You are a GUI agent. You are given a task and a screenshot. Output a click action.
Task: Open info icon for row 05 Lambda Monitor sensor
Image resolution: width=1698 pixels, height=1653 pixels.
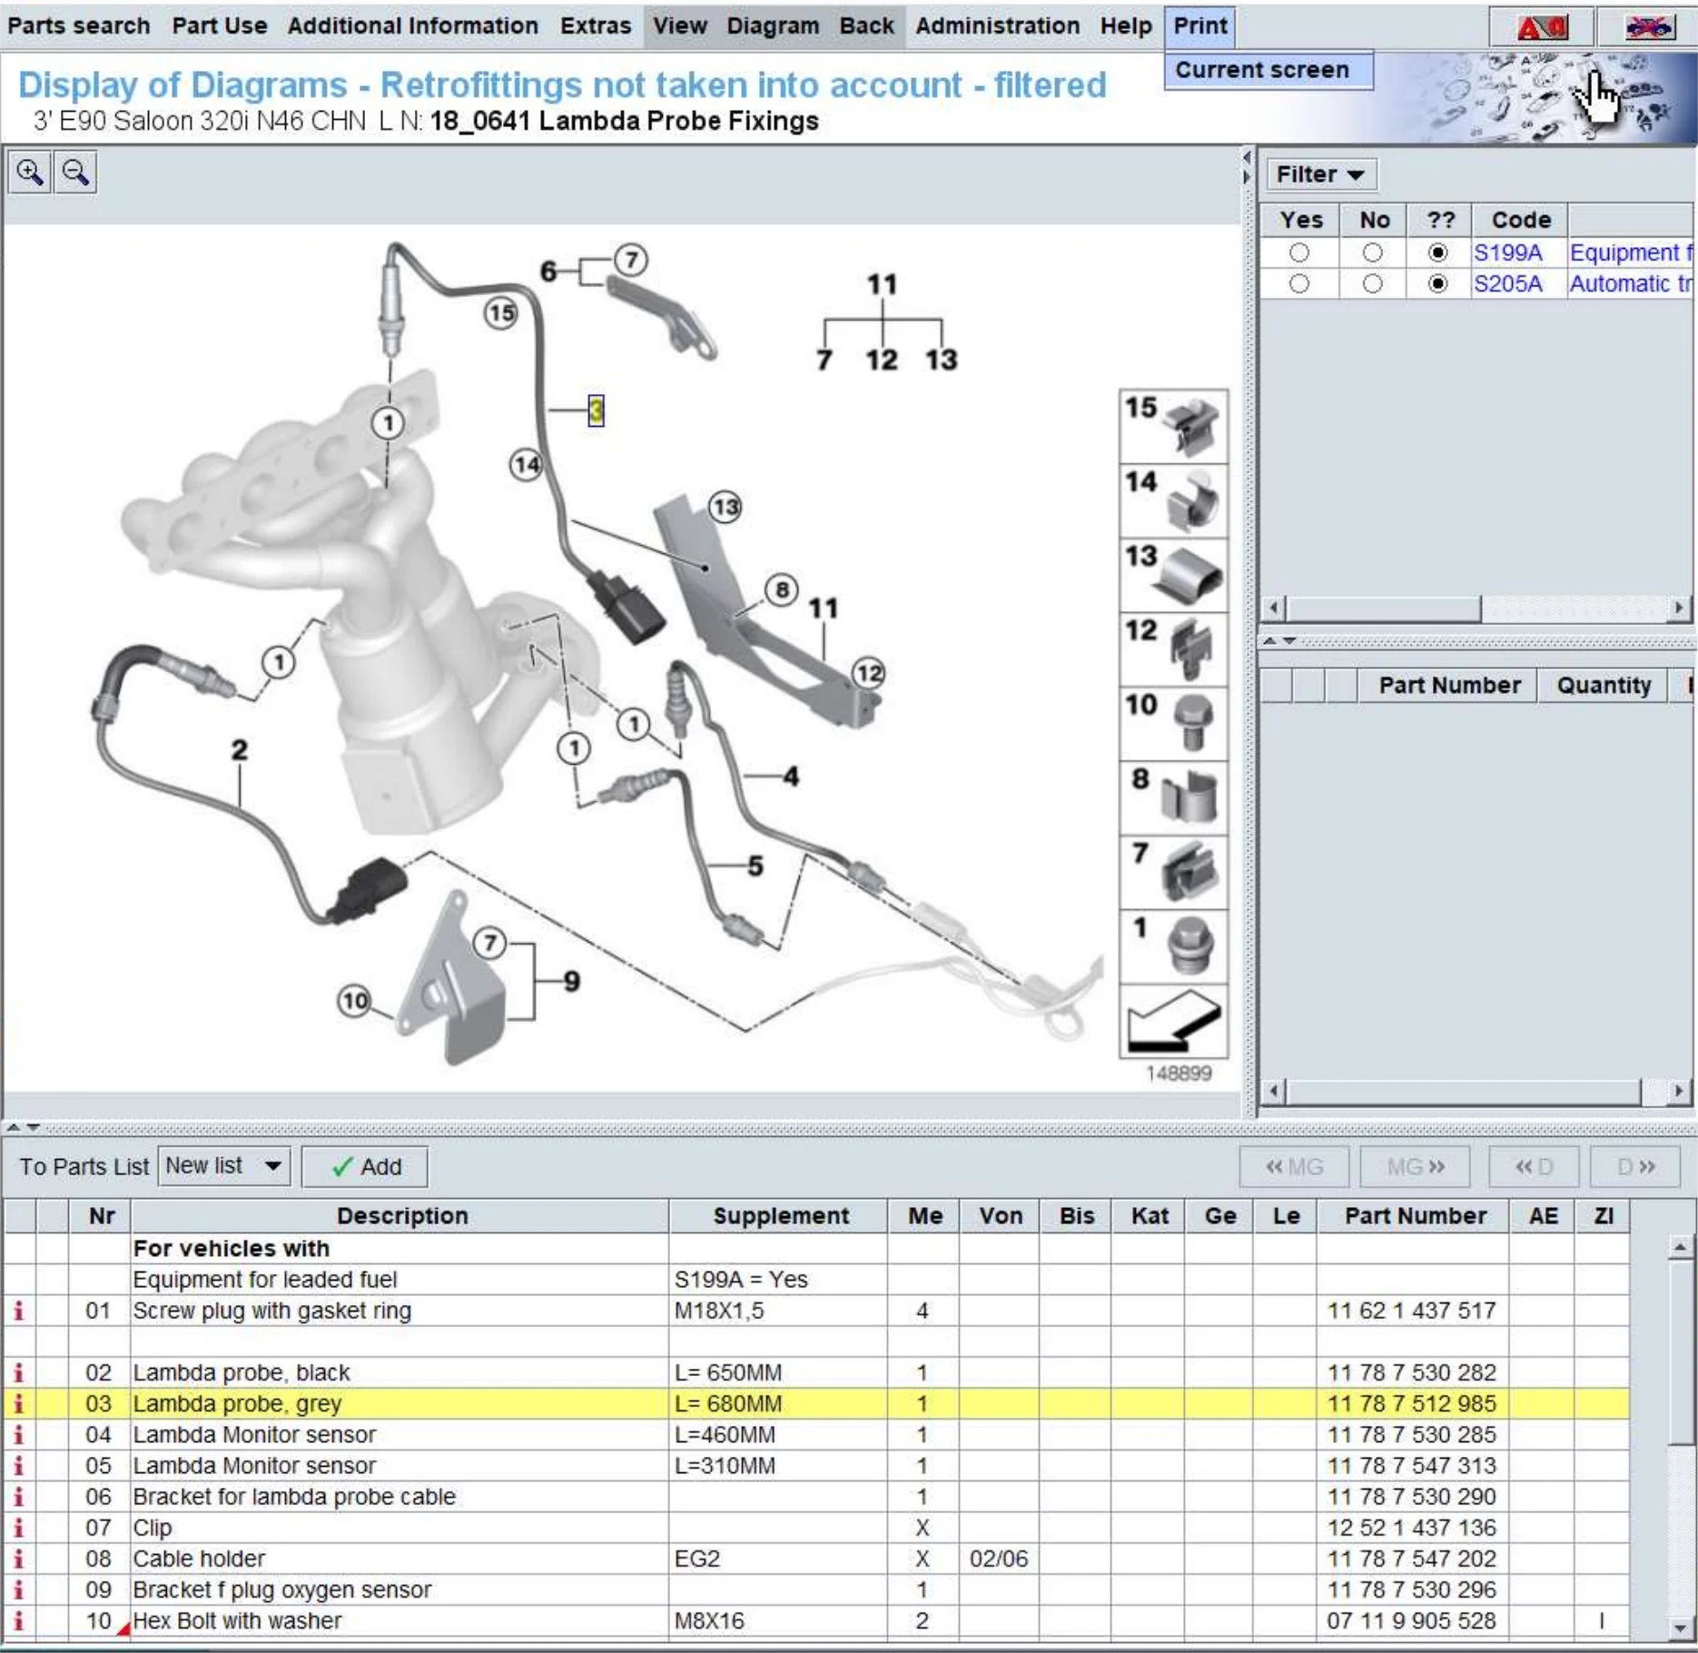pyautogui.click(x=18, y=1466)
